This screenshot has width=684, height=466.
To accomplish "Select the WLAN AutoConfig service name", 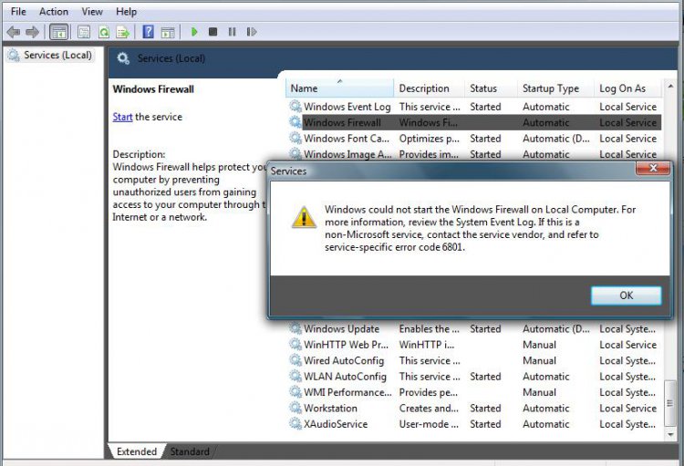I will click(x=345, y=376).
